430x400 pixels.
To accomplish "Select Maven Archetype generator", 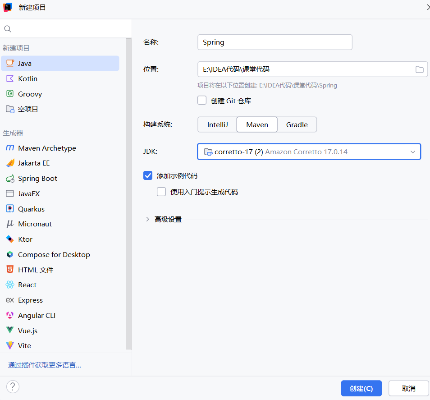I will pos(60,148).
